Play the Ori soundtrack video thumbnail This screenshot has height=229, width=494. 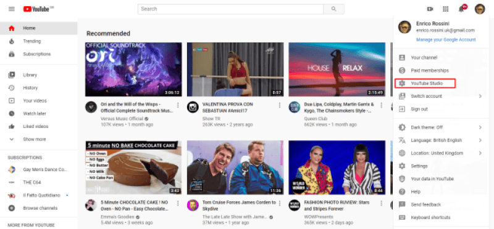pos(133,70)
